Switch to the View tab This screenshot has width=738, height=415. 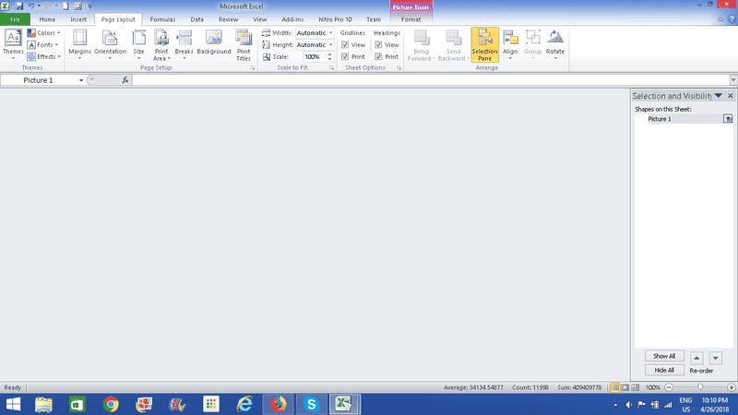click(260, 19)
